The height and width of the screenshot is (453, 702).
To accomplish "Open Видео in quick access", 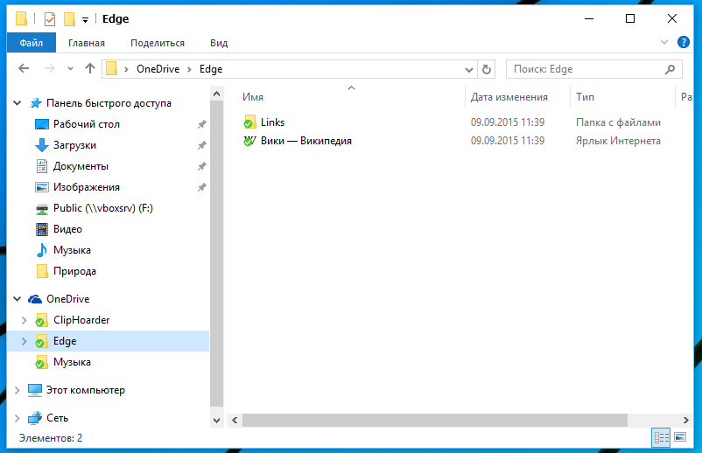I will tap(67, 229).
